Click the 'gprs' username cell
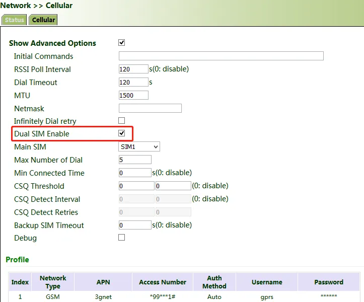 point(267,297)
